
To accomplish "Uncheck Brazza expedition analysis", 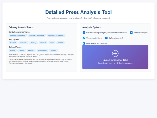I will point(84,43).
